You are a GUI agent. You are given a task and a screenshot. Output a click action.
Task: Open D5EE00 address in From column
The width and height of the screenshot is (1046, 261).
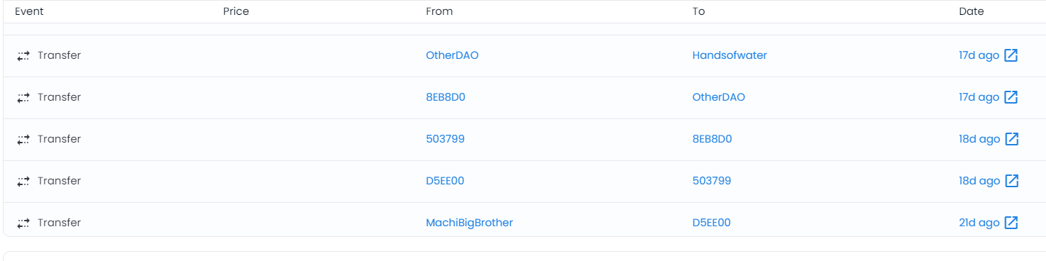point(445,181)
